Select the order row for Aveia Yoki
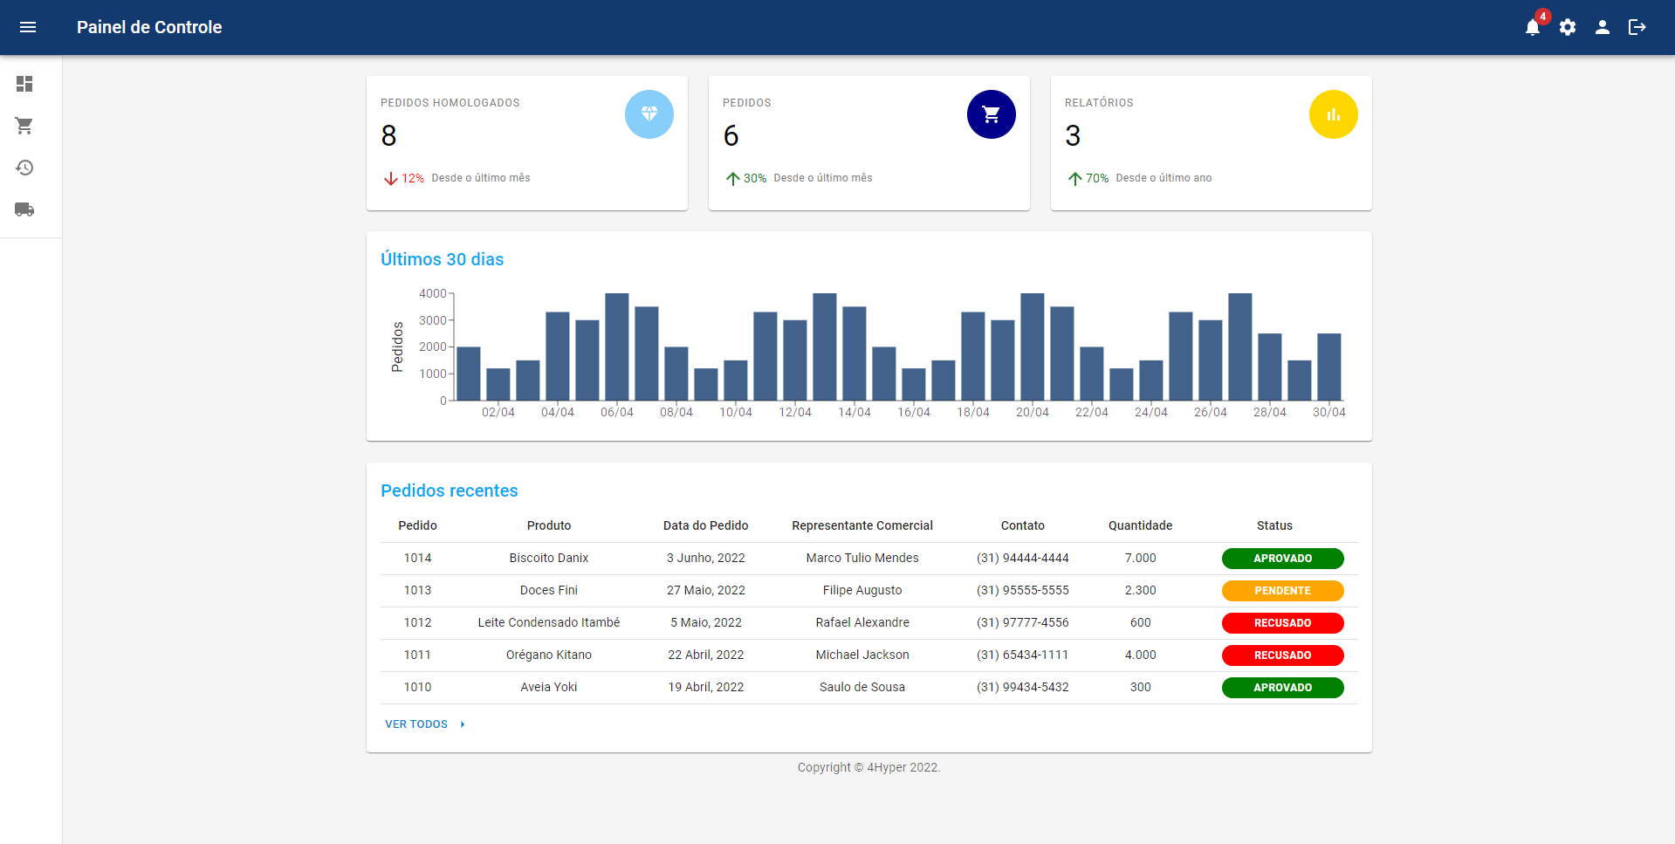Screen dimensions: 1675x844 548,687
